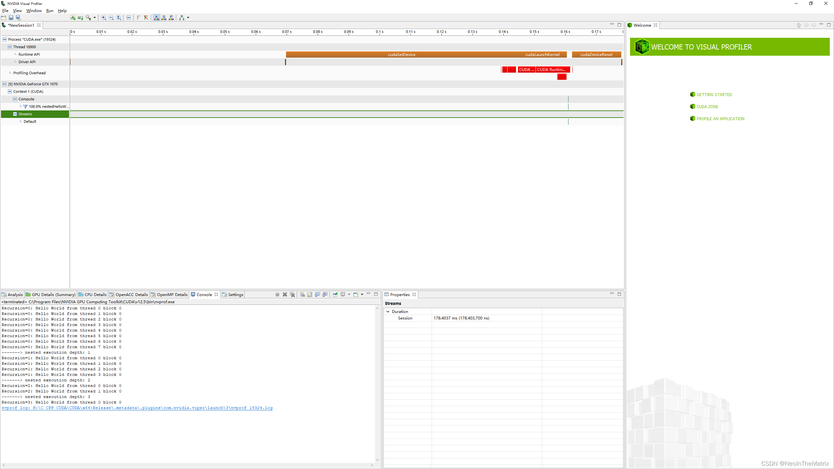Screen dimensions: 834x469
Task: Toggle console Scroll Lock icon
Action: [x=310, y=294]
